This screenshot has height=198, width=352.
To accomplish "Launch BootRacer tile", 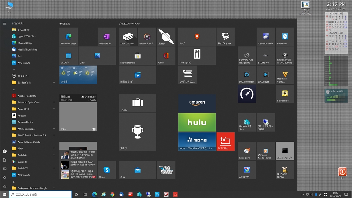I will pos(285,36).
